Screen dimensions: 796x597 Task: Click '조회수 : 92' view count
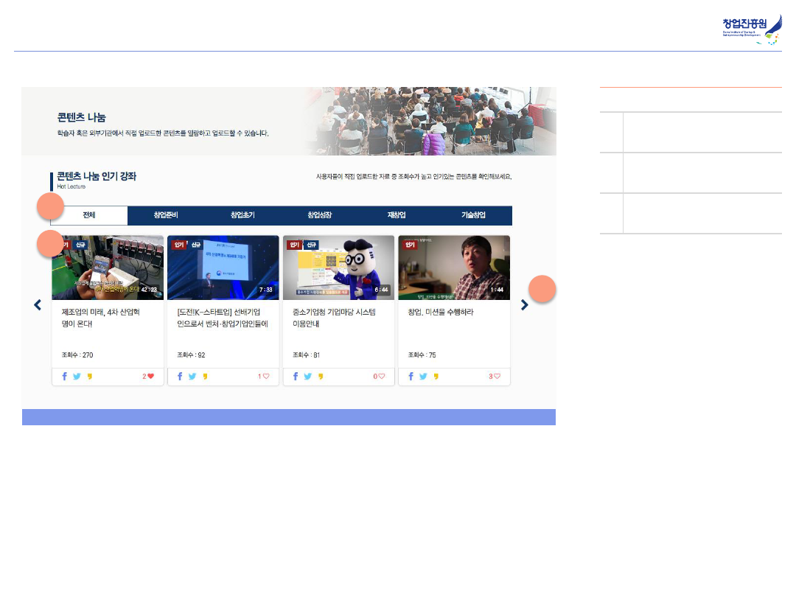point(191,355)
